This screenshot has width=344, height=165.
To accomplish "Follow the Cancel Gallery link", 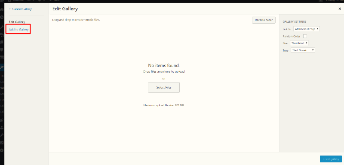I will [x=20, y=9].
